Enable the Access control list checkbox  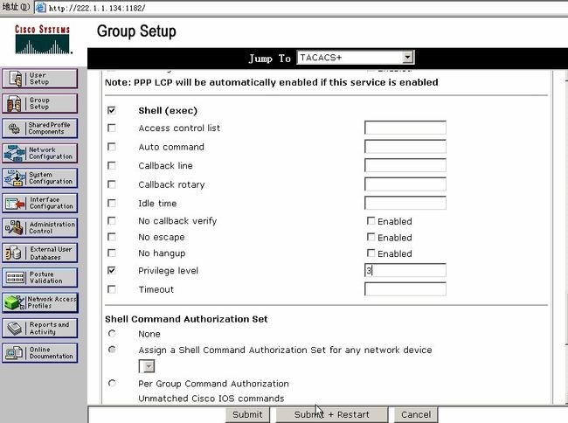(112, 128)
